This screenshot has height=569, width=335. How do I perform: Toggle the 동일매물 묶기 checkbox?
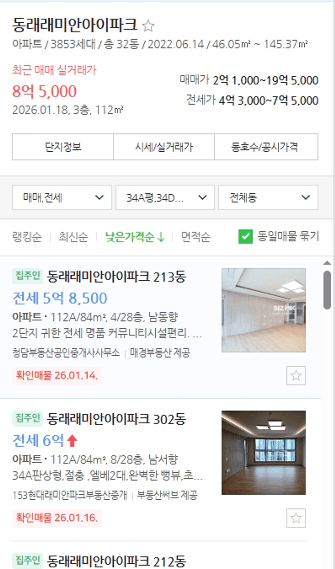245,236
